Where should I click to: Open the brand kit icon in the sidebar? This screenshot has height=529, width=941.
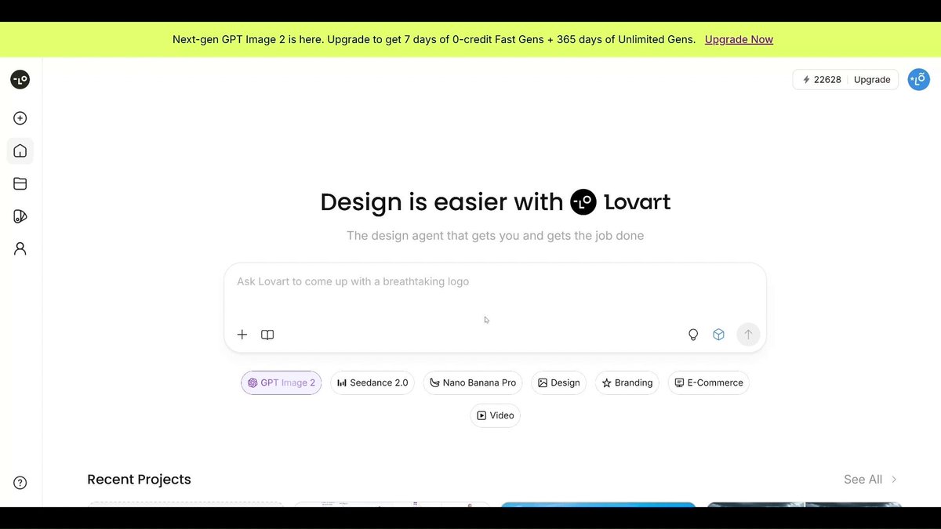[20, 216]
